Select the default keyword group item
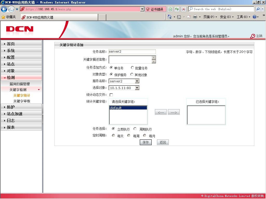Viewport: 266px width, 199px height. [128, 108]
